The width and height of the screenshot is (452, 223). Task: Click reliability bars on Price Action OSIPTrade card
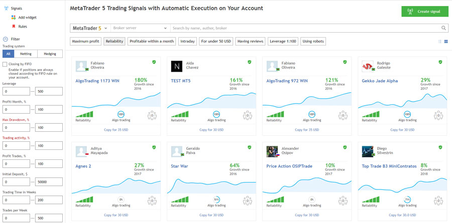tap(275, 199)
